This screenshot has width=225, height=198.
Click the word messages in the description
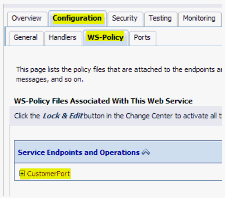click(32, 79)
